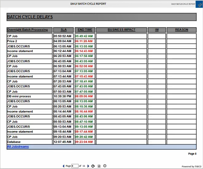Click the Overnight Batch Processing column header
Viewport: 203px width, 169px height.
point(30,30)
